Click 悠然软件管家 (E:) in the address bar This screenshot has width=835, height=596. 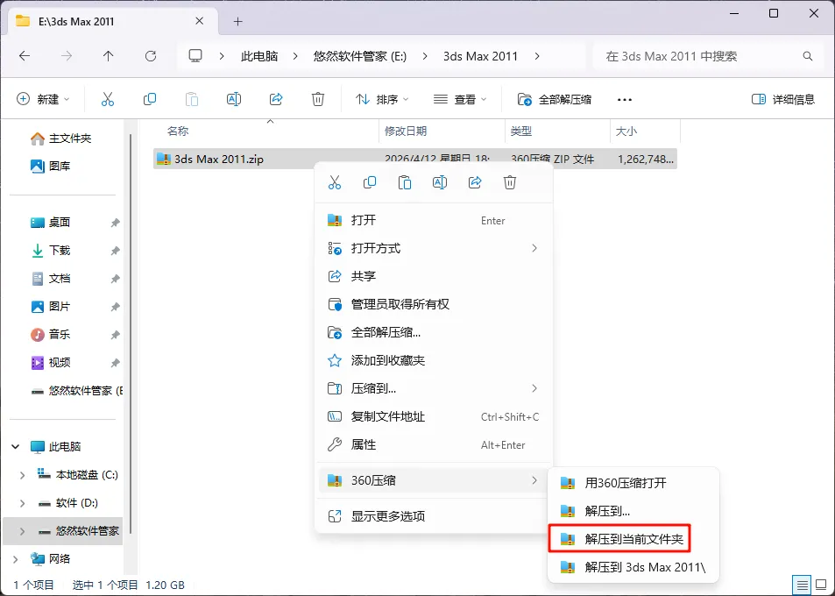coord(359,56)
